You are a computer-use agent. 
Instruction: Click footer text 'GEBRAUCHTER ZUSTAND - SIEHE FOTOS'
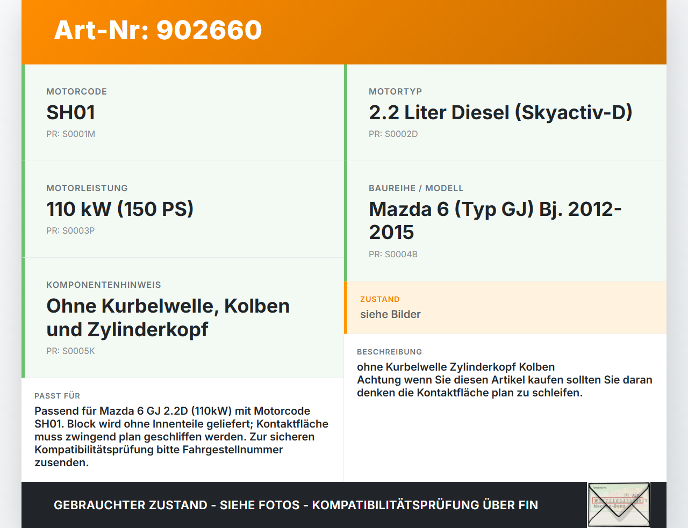[177, 505]
